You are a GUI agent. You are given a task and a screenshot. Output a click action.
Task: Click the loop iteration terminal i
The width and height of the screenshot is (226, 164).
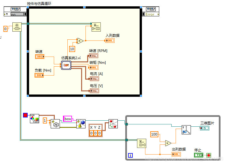130,155
